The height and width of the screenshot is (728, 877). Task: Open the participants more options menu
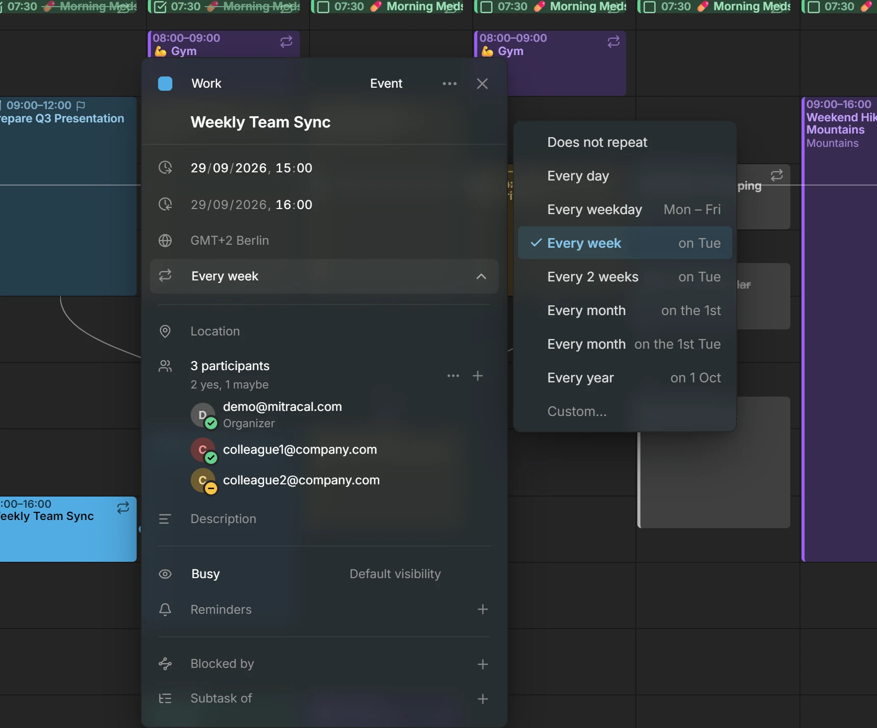pyautogui.click(x=453, y=376)
